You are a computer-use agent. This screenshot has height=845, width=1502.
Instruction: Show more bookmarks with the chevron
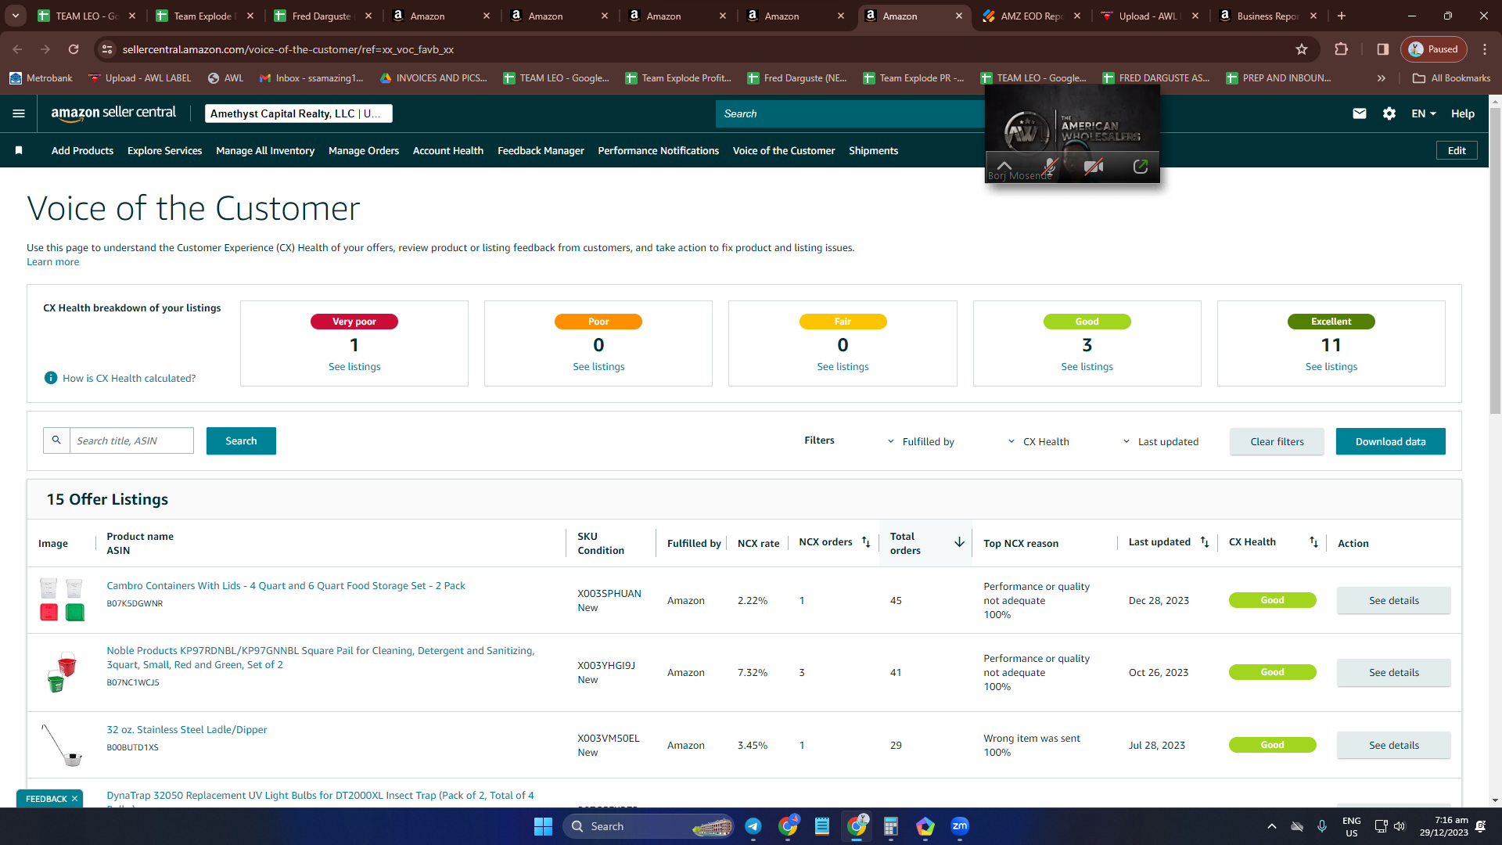pos(1382,78)
